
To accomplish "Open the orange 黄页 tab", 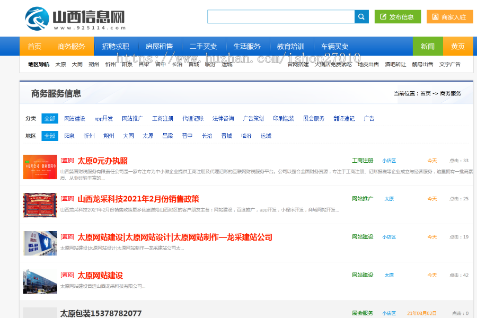I will 458,46.
